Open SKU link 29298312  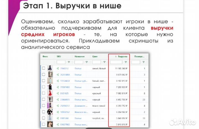pyautogui.click(x=65, y=106)
